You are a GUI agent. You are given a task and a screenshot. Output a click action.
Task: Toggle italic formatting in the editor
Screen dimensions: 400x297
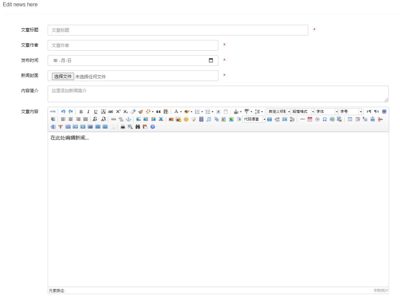[x=88, y=111]
